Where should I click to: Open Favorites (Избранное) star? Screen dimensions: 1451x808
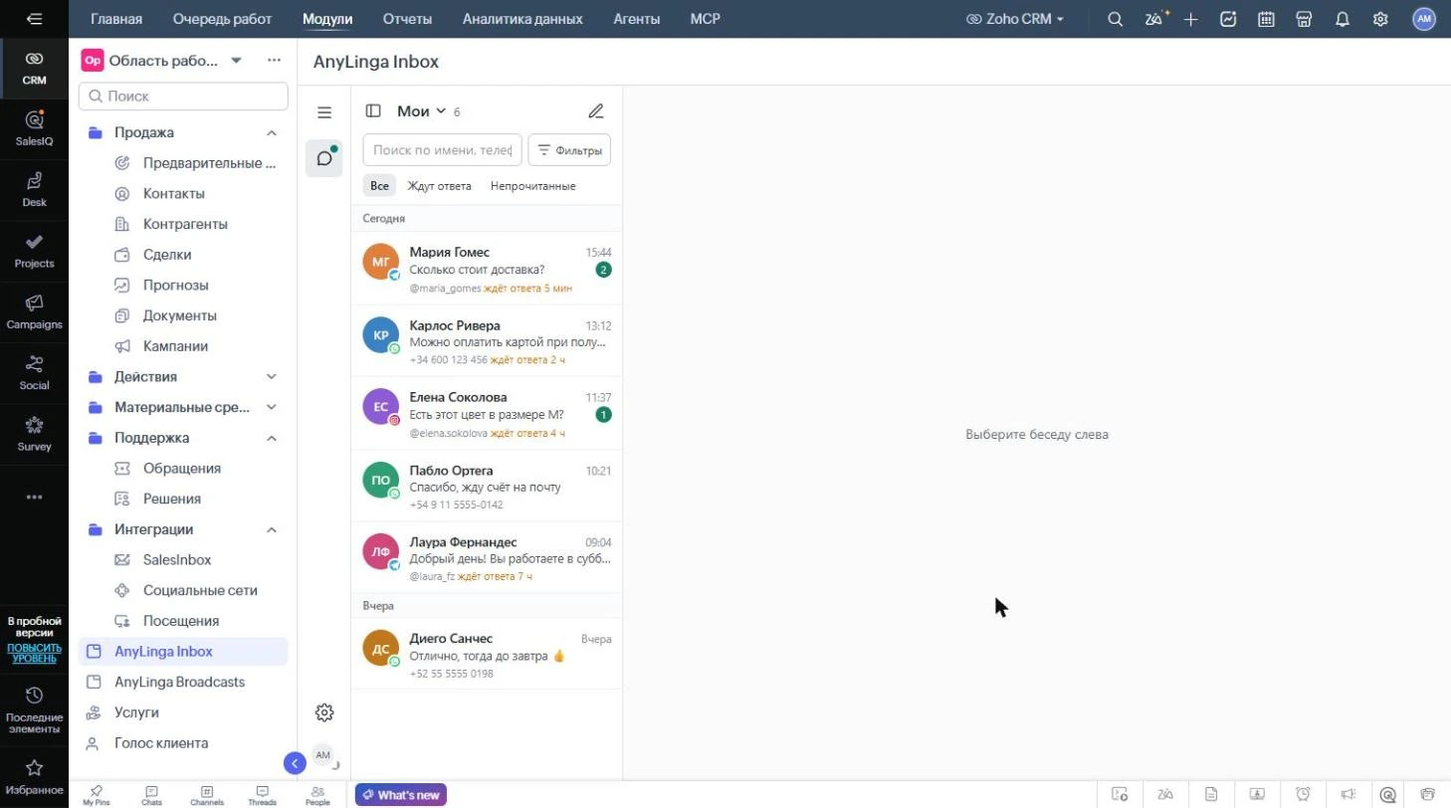pyautogui.click(x=34, y=777)
